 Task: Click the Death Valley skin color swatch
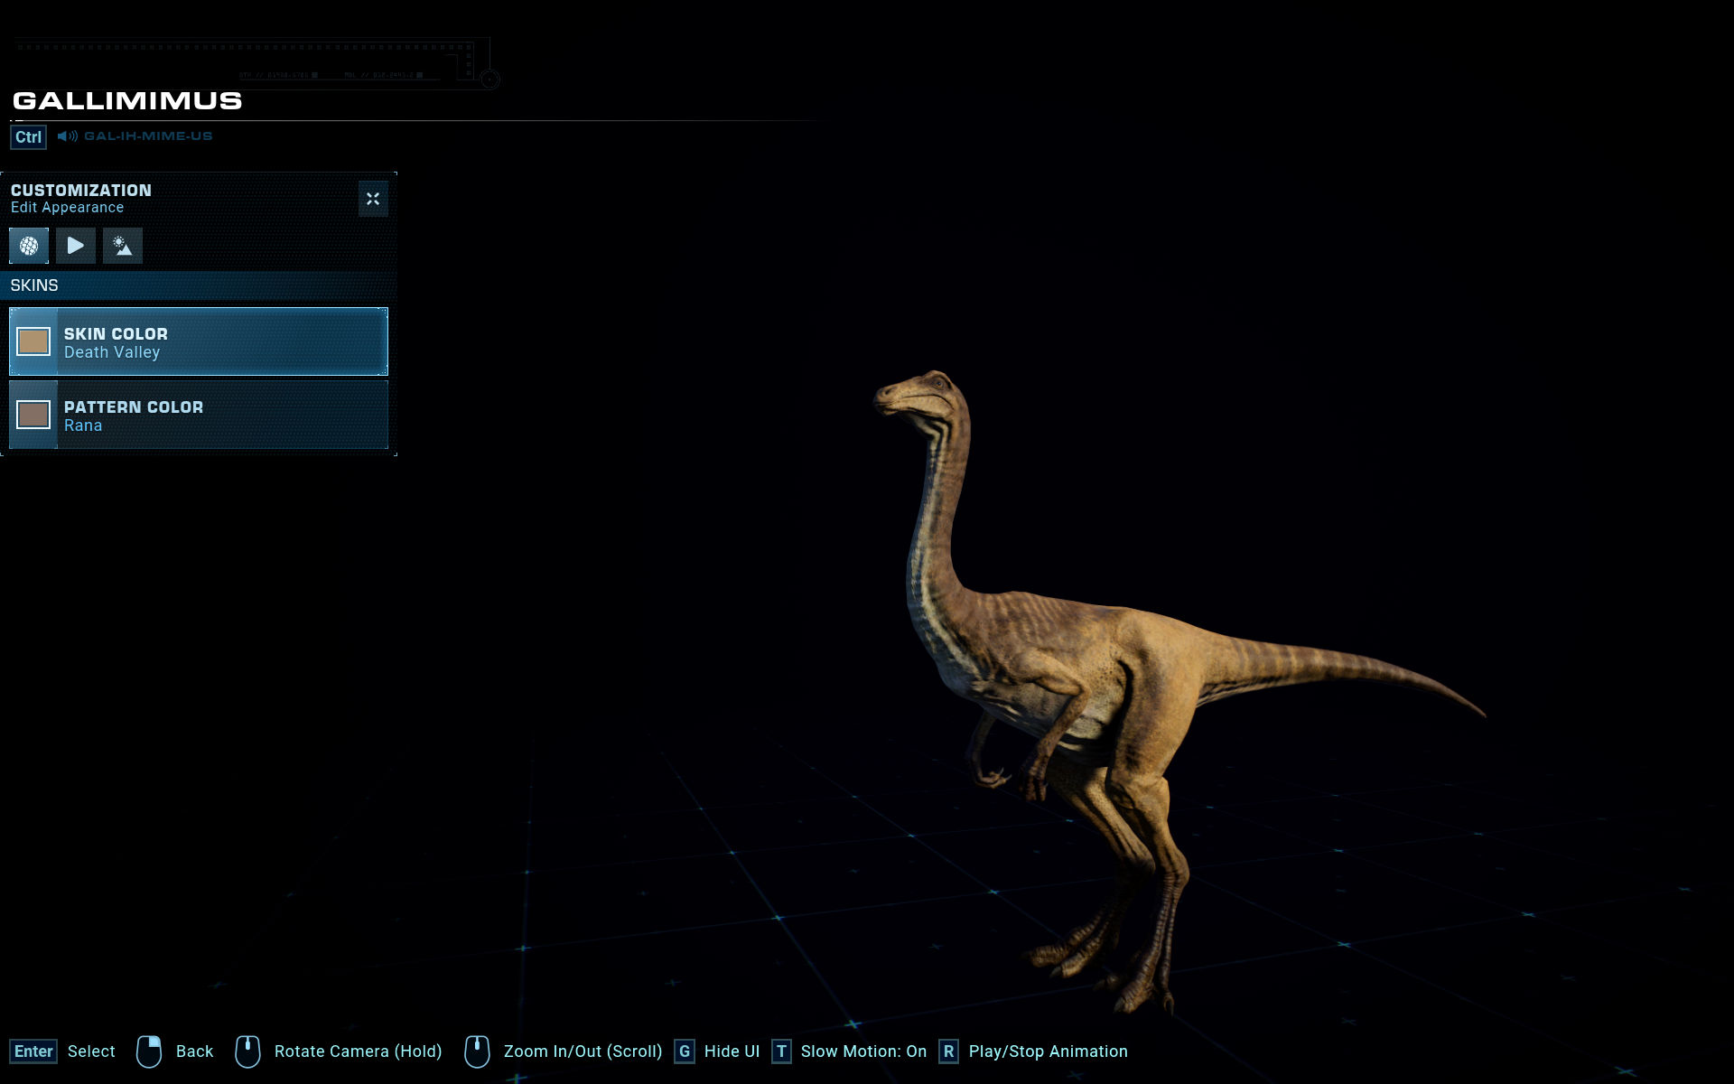pyautogui.click(x=33, y=341)
